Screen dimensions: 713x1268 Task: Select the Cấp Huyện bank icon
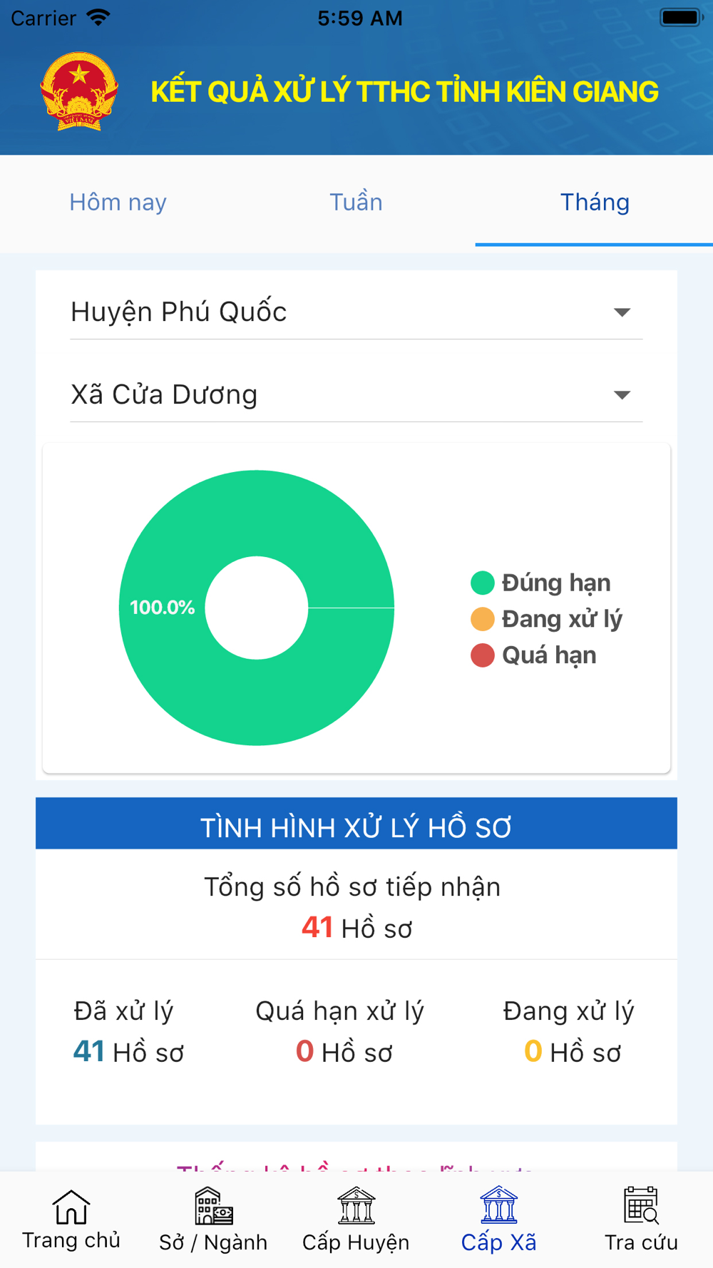[x=356, y=1206]
